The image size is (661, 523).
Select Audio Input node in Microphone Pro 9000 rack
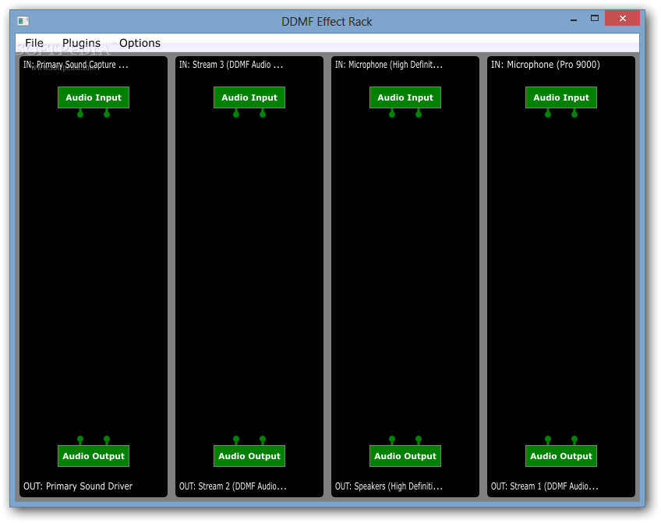pyautogui.click(x=561, y=97)
